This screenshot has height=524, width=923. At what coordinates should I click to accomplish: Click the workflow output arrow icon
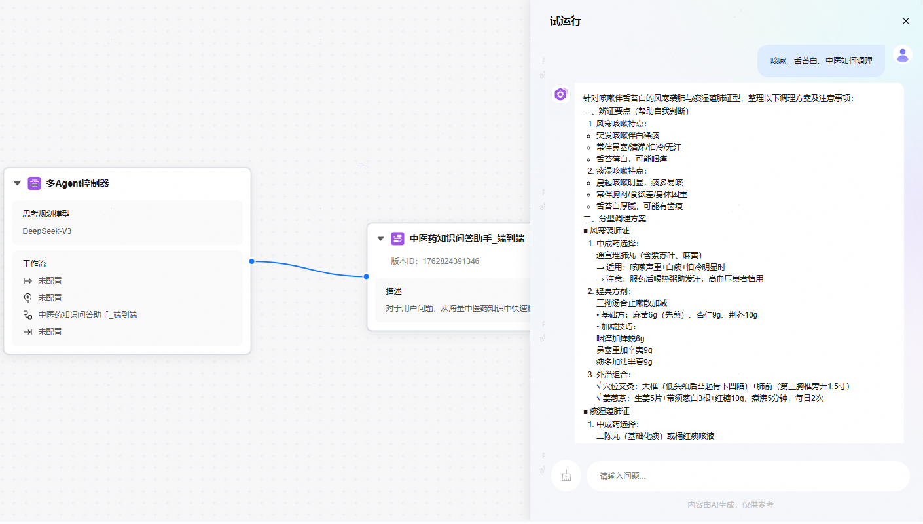pyautogui.click(x=27, y=332)
